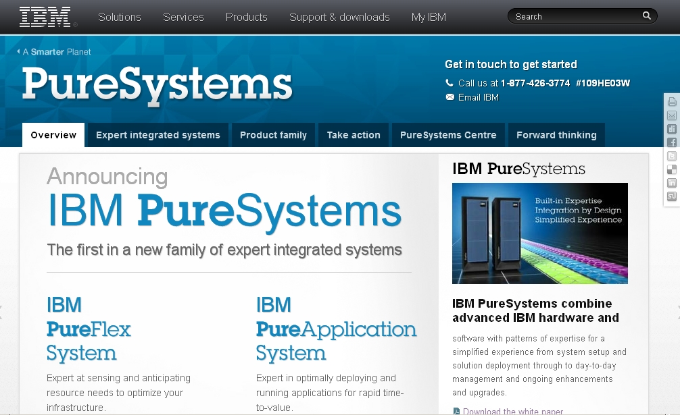Switch to Expert integrated systems tab
The image size is (680, 415).
coord(158,135)
